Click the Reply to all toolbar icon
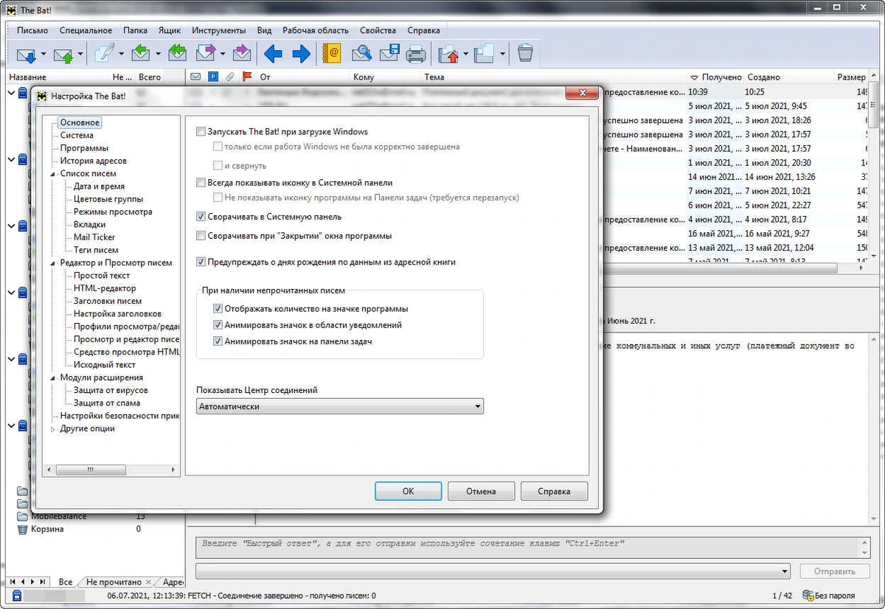 click(x=177, y=53)
